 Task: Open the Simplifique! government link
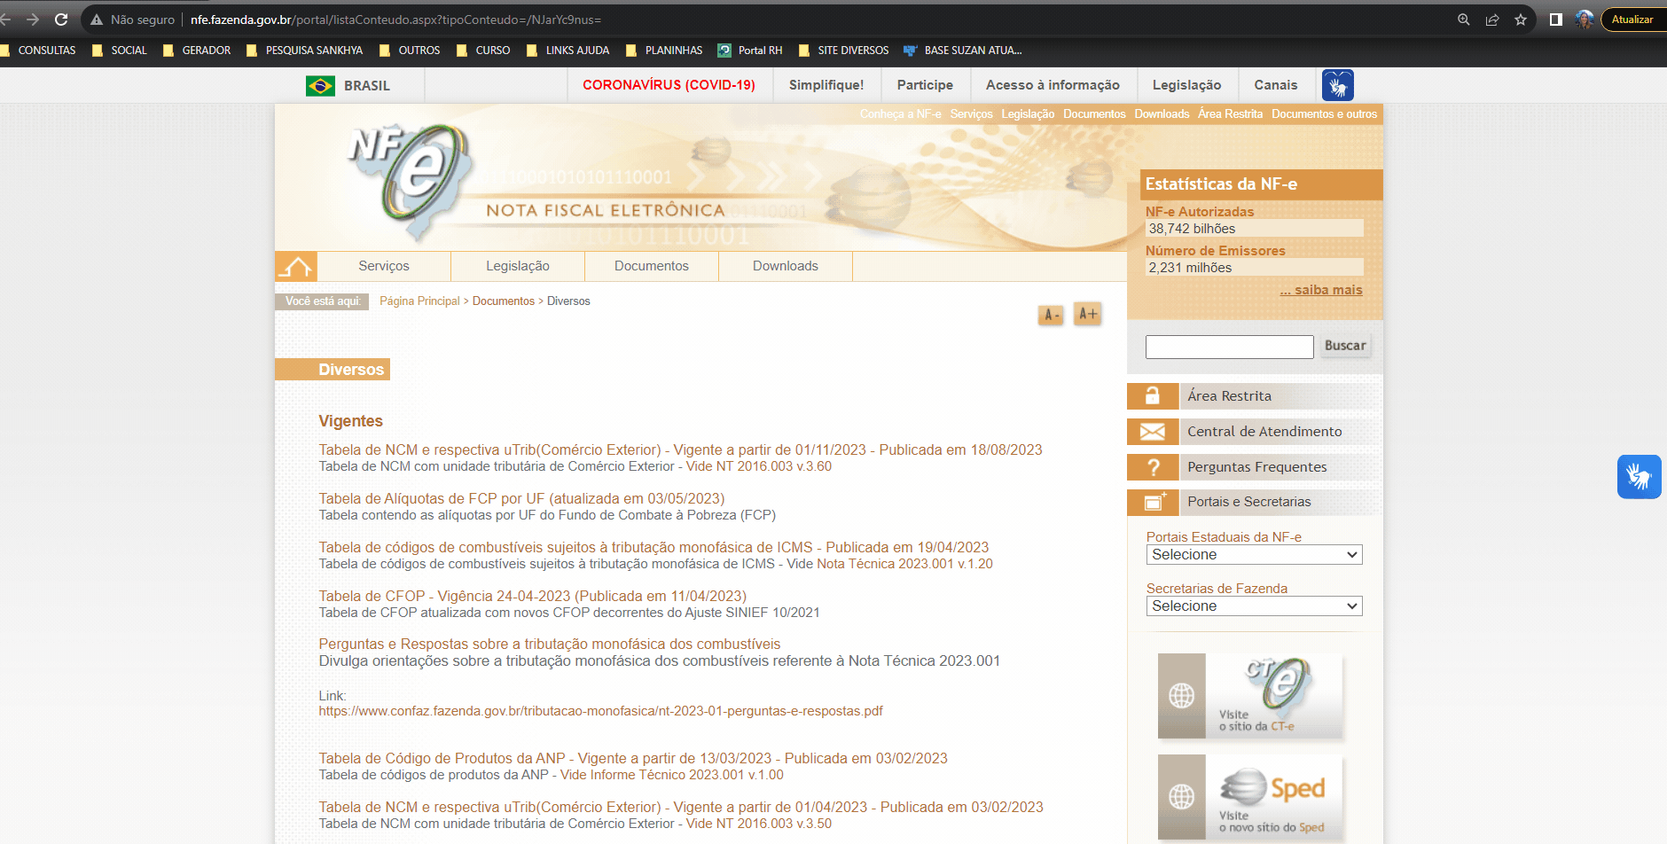826,85
